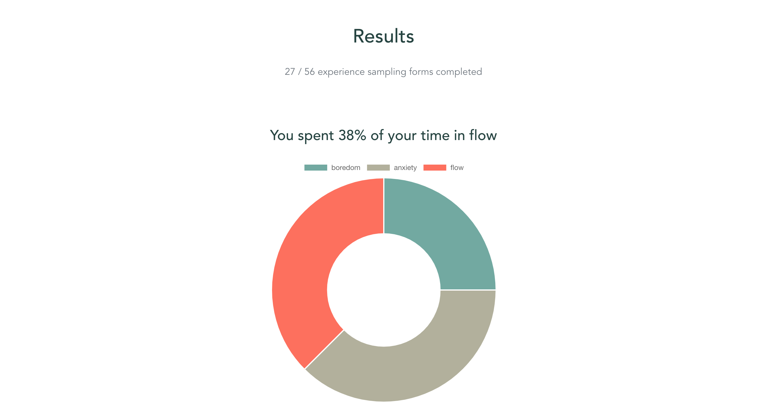The image size is (767, 410).
Task: Click the divider between boredom and anxiety segments
Action: pyautogui.click(x=468, y=290)
